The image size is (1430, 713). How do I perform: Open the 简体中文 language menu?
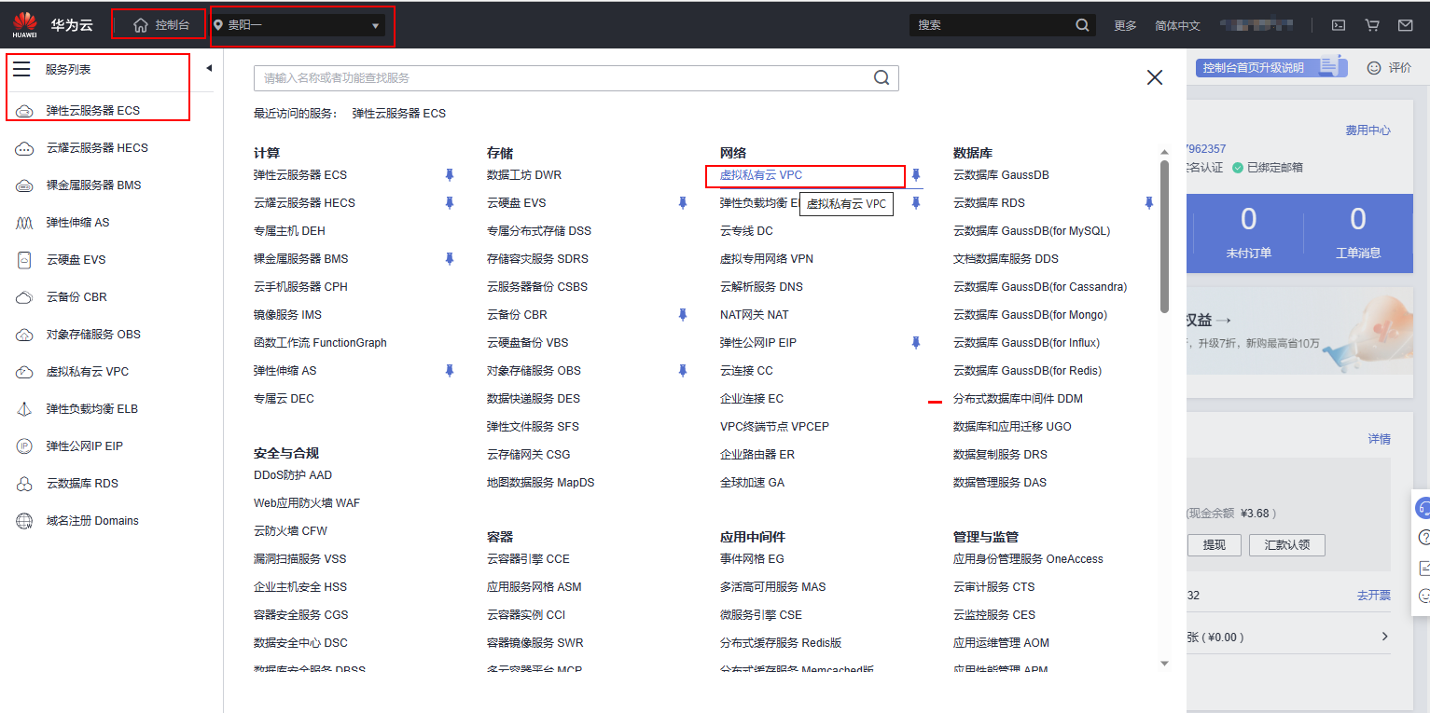click(x=1177, y=25)
